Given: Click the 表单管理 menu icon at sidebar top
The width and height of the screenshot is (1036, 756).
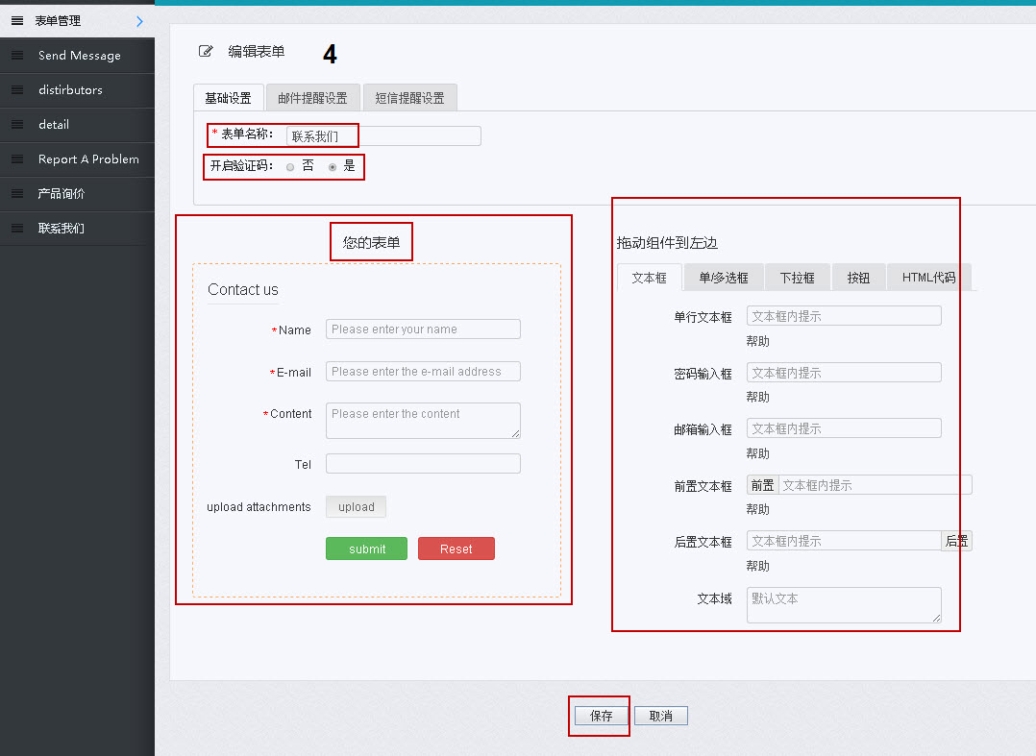Looking at the screenshot, I should 16,19.
